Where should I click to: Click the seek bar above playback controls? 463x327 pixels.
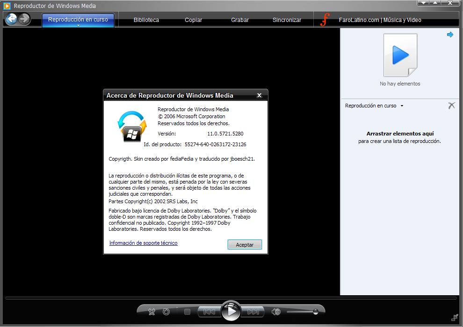click(x=231, y=298)
